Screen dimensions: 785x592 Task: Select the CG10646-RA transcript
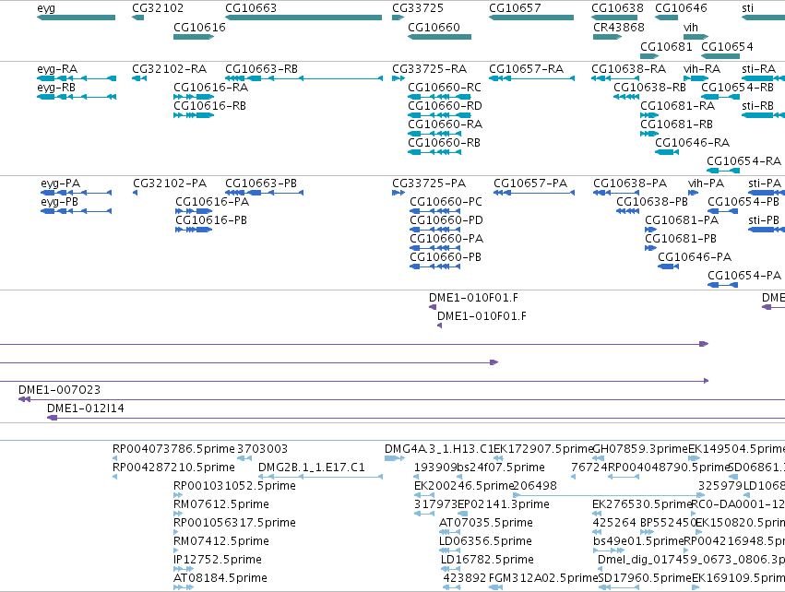pos(667,151)
